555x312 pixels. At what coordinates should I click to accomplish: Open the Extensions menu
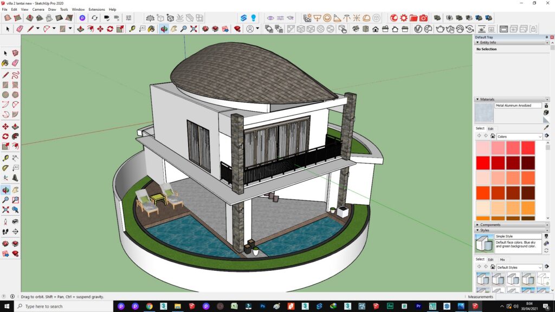96,10
